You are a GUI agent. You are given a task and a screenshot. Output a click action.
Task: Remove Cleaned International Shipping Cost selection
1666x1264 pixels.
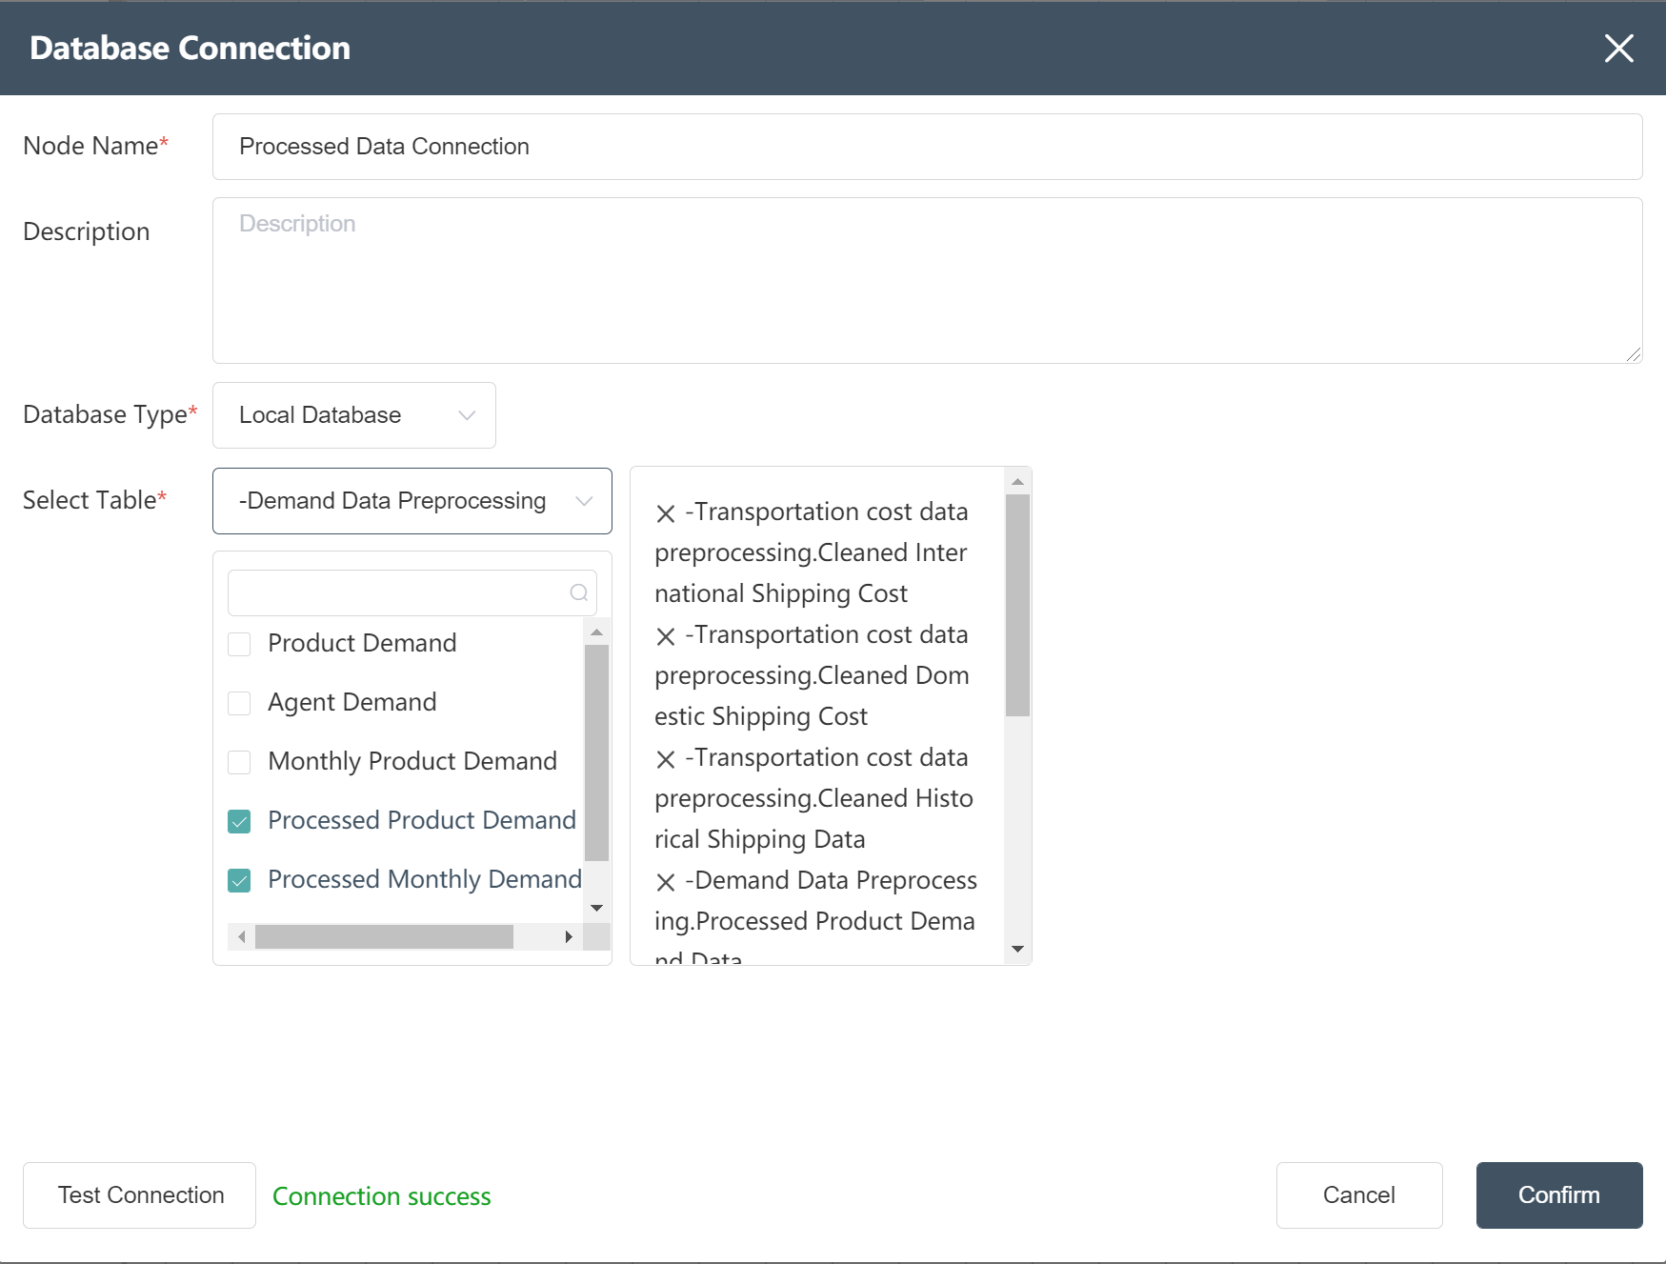pyautogui.click(x=666, y=514)
